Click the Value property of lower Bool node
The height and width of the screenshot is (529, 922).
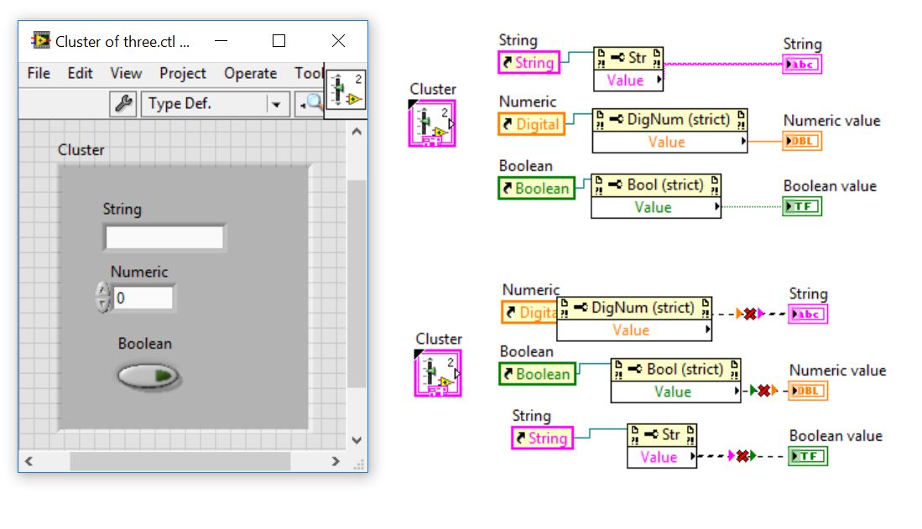point(675,392)
